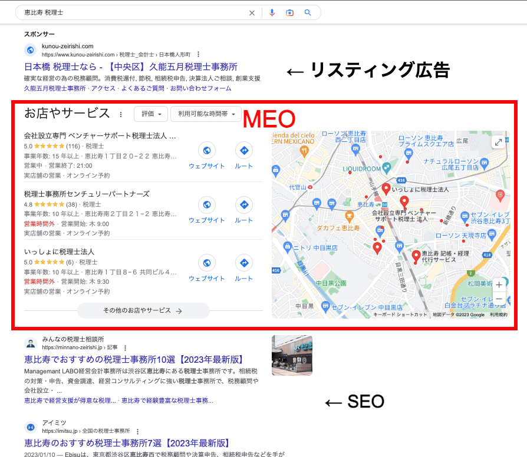The image size is (527, 457).
Task: Click the storefront thumbnail beside みんなの税理士相談所
Action: [292, 355]
